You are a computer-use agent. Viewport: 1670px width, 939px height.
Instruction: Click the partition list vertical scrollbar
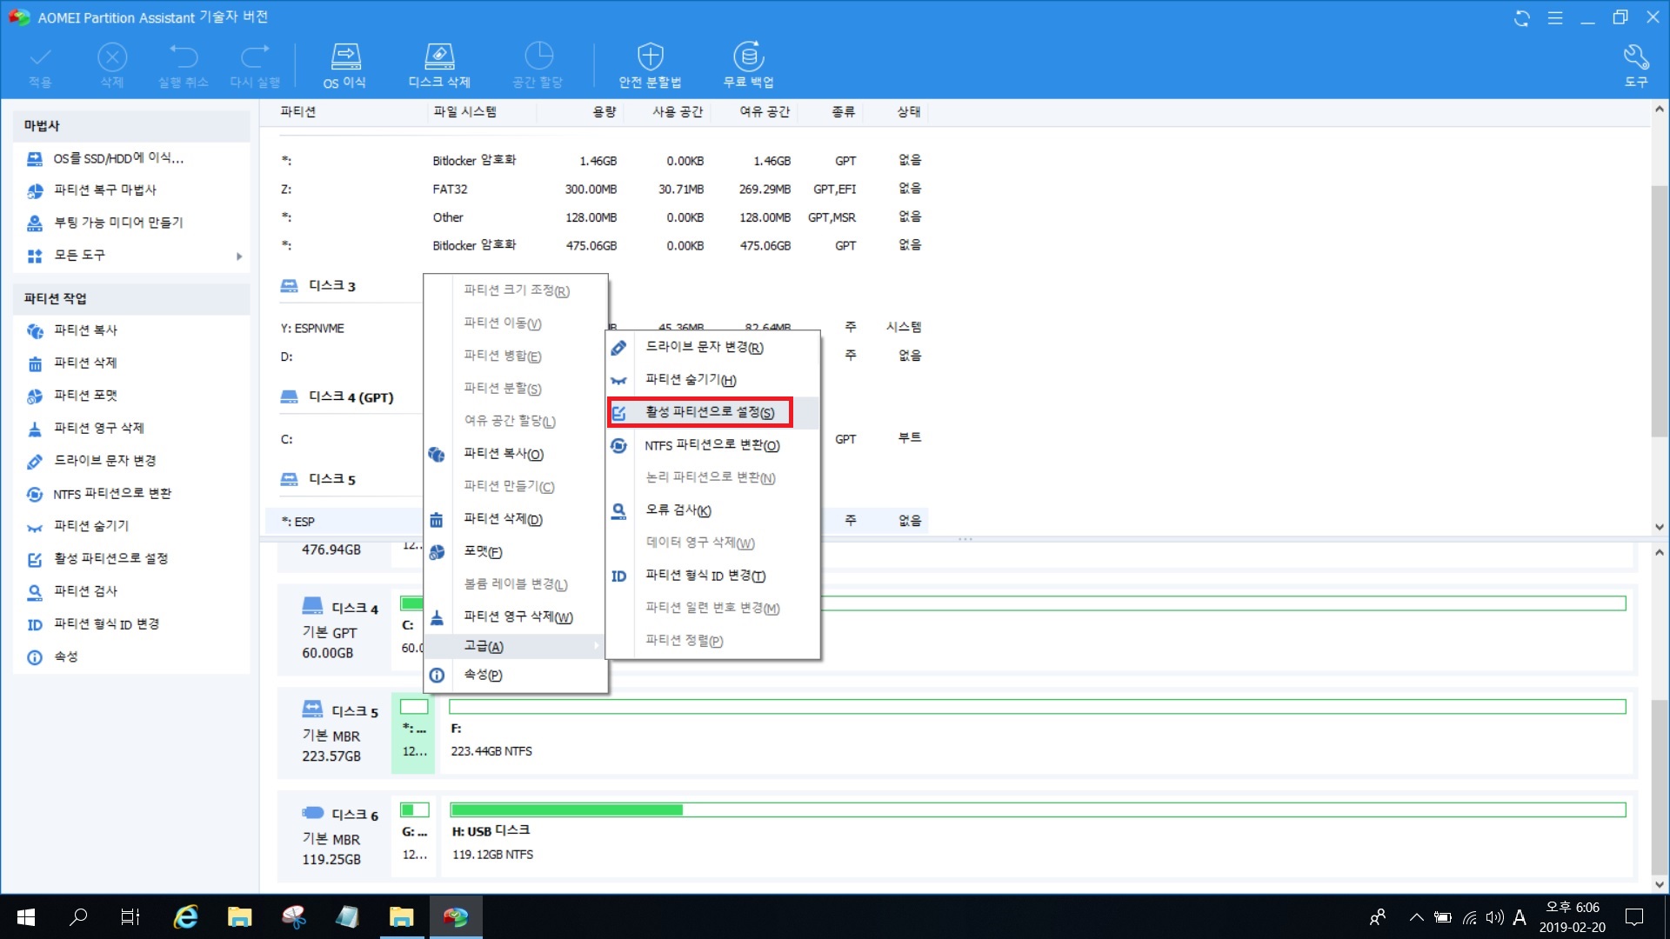coord(1660,310)
